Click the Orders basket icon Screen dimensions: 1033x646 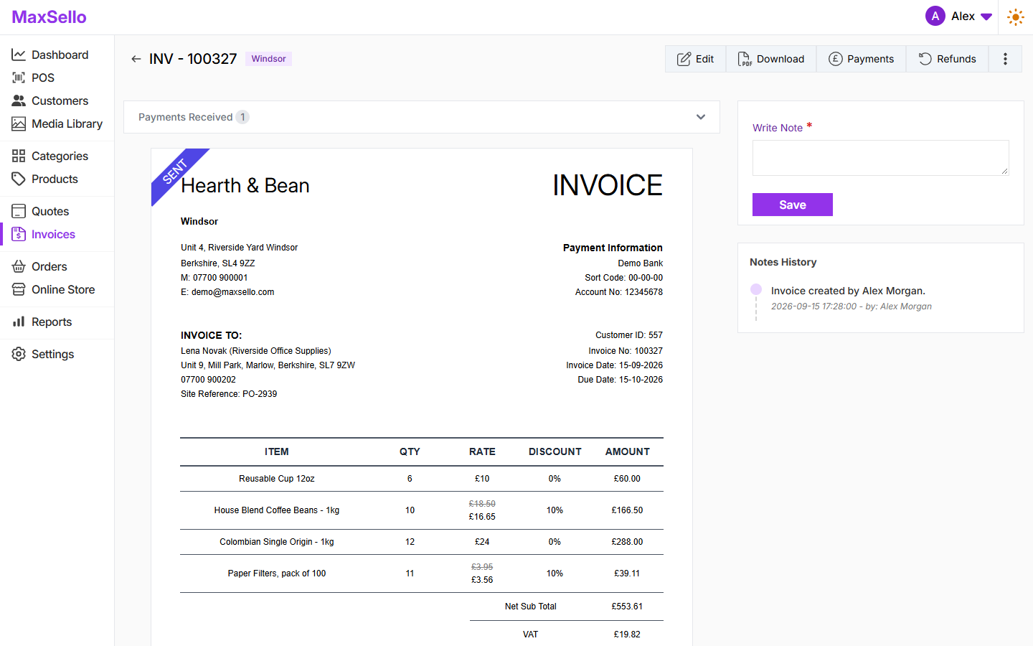coord(19,266)
